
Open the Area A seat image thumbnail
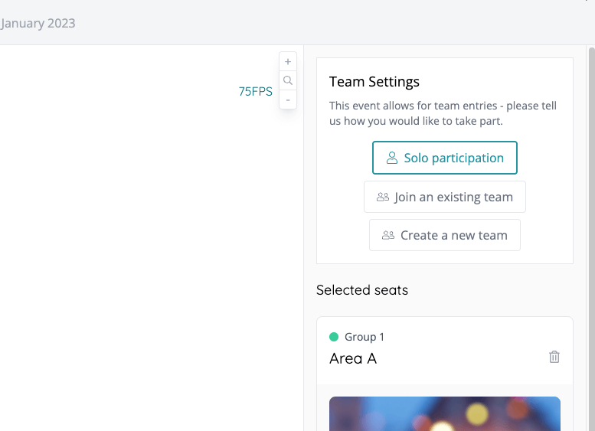click(445, 413)
